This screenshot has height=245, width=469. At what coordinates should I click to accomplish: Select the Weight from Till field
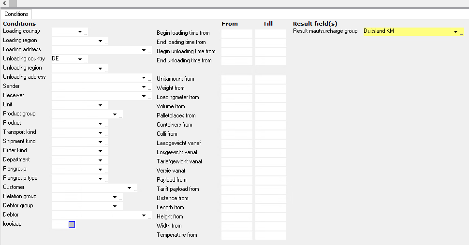point(271,88)
